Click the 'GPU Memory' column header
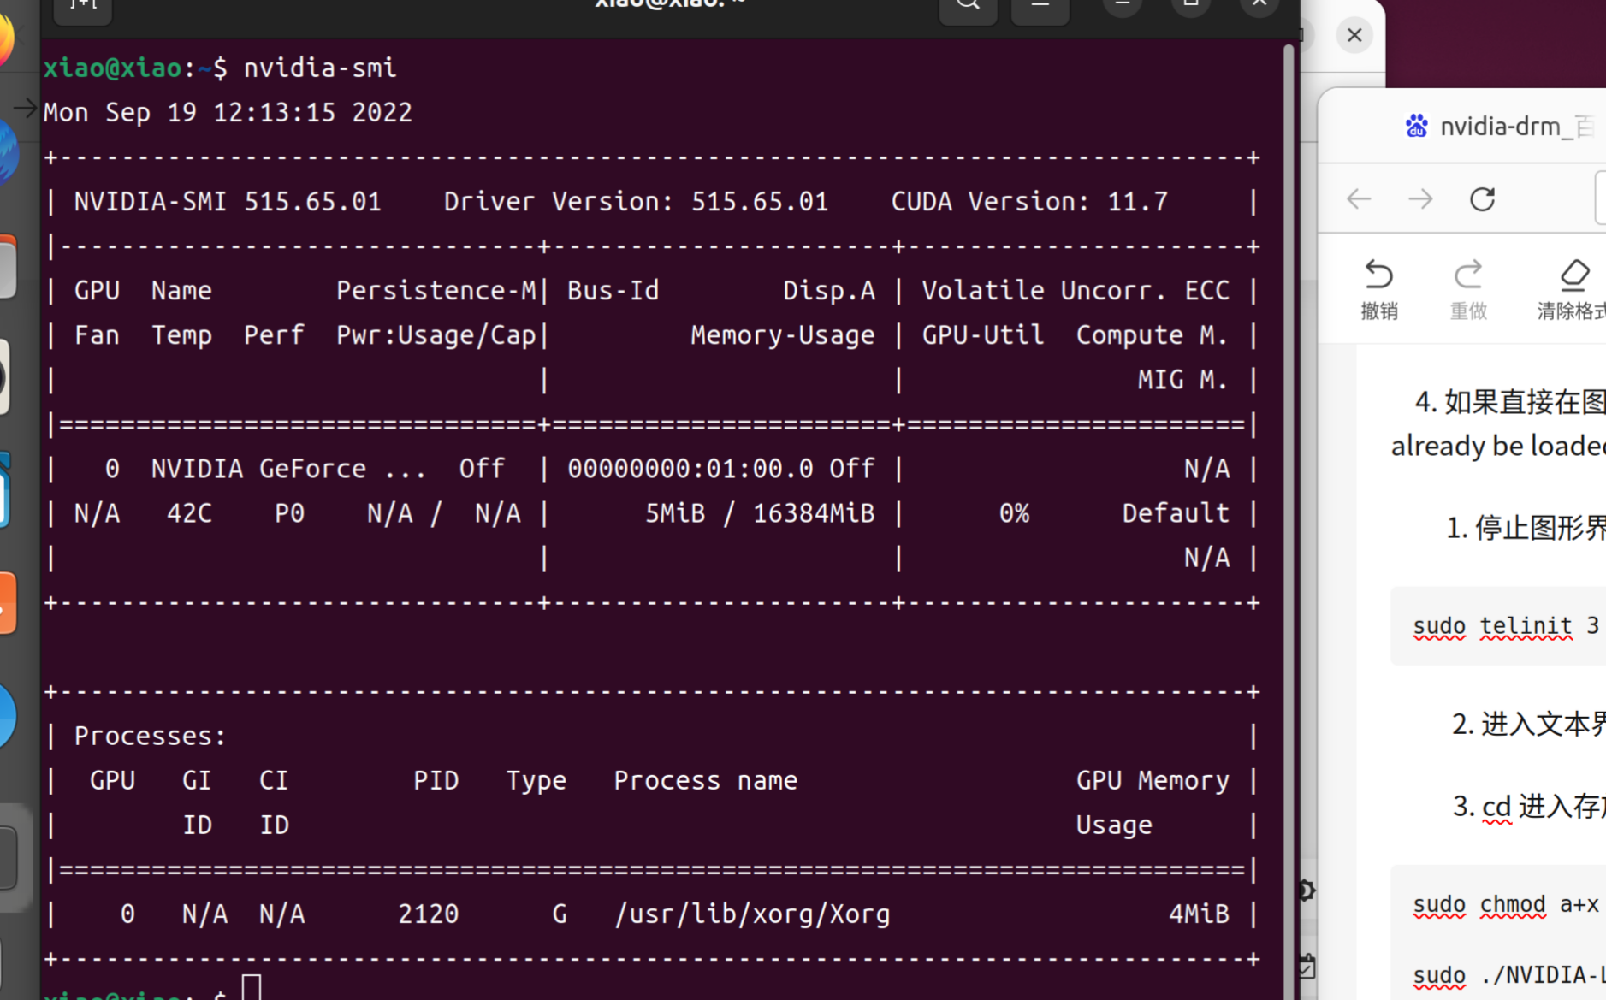Screen dimensions: 1606x1000 click(x=1153, y=779)
